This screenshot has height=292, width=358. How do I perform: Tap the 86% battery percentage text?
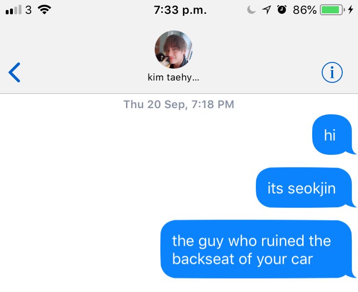[x=305, y=10]
